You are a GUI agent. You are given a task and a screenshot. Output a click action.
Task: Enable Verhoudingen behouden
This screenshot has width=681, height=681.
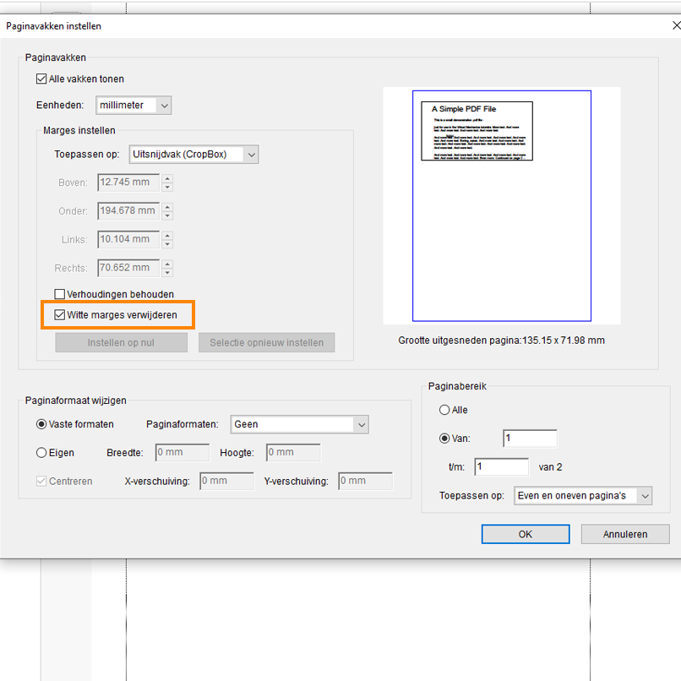coord(58,295)
